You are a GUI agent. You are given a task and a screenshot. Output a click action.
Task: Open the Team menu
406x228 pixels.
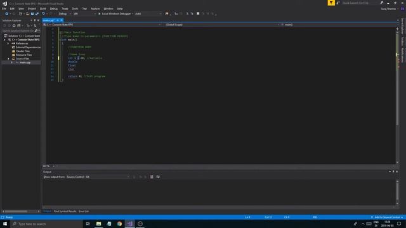tap(65, 9)
